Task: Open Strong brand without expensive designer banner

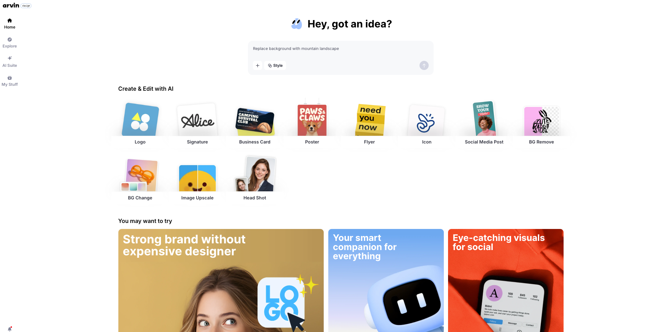Action: click(x=221, y=280)
